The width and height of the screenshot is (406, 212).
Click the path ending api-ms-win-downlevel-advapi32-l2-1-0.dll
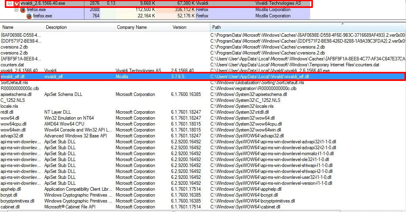point(273,147)
